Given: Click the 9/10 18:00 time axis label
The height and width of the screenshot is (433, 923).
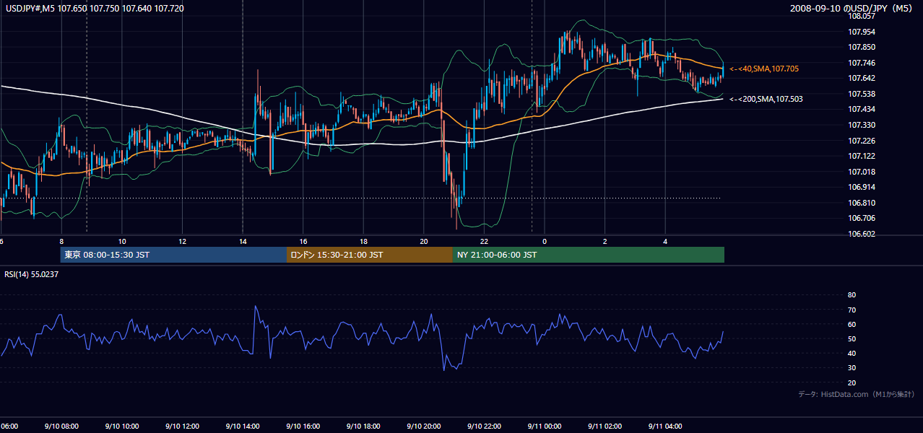Looking at the screenshot, I should (363, 427).
